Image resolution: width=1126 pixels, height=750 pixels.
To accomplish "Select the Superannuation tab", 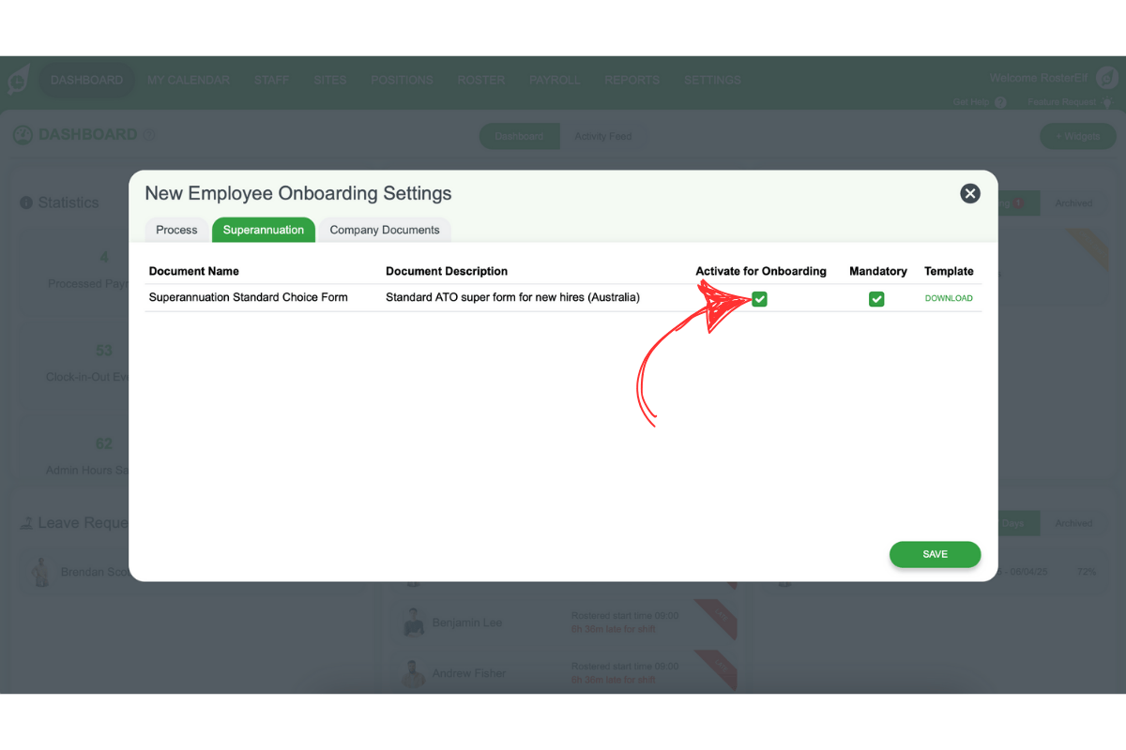I will click(264, 230).
